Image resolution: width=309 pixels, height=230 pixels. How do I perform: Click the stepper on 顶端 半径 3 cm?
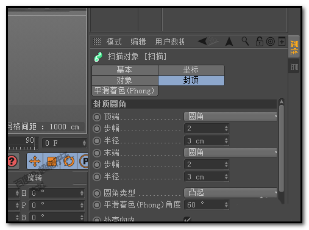226,141
